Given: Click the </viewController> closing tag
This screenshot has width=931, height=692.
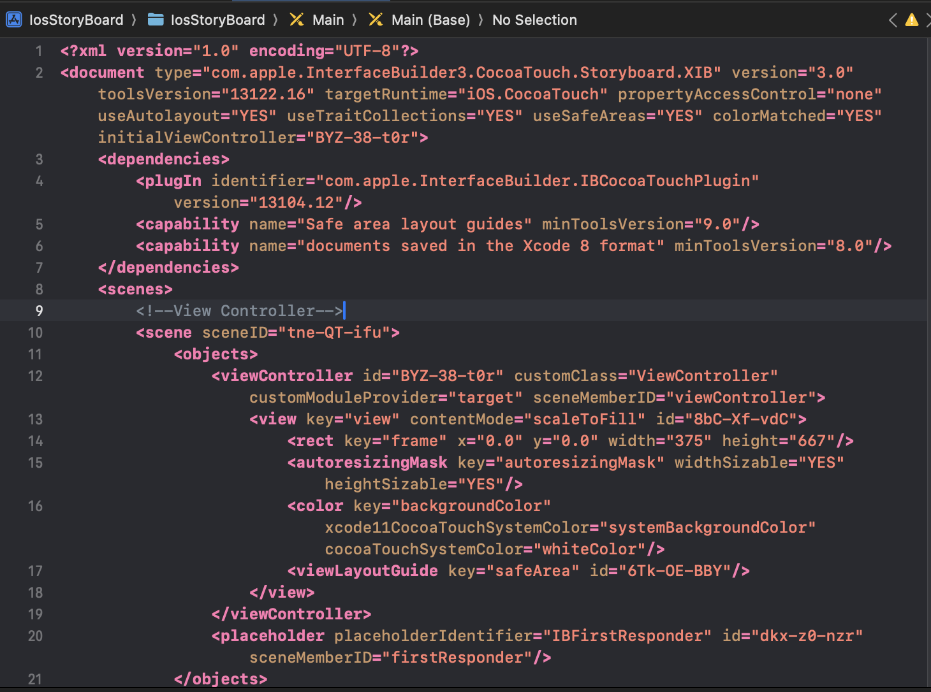Looking at the screenshot, I should pyautogui.click(x=291, y=614).
